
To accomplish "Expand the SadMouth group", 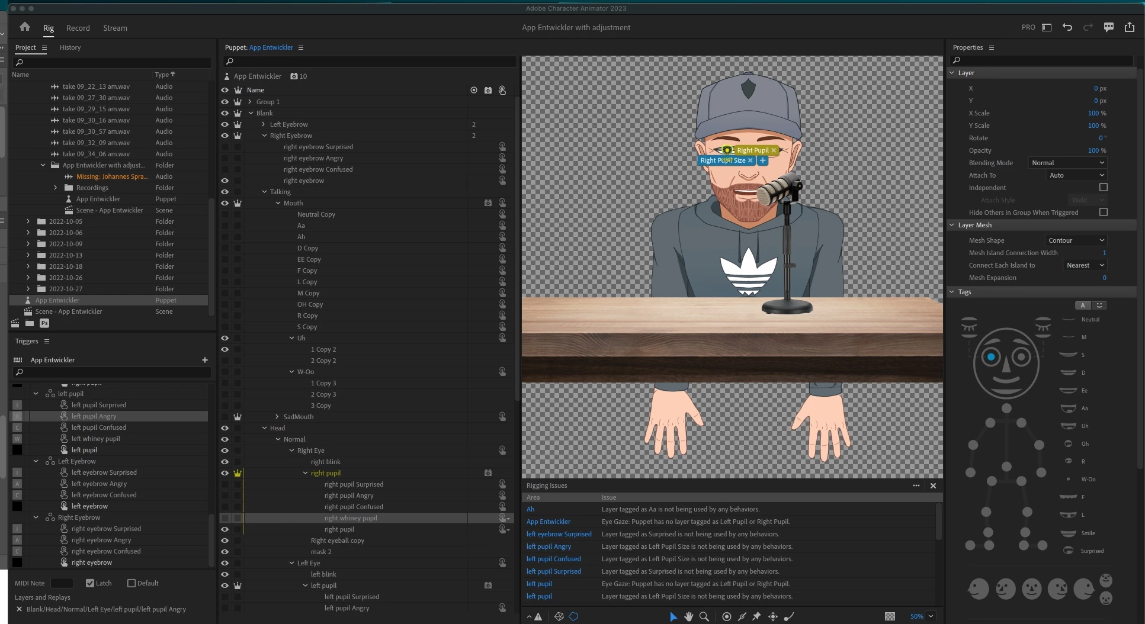I will click(277, 417).
